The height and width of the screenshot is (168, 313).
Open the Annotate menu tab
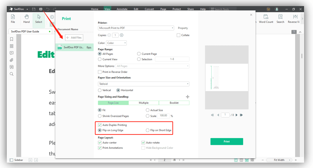point(122,9)
